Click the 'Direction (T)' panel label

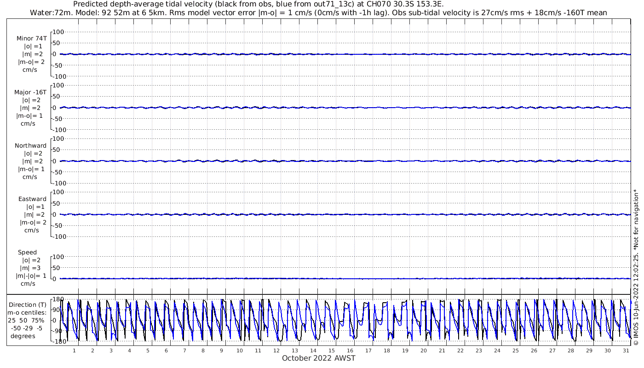pyautogui.click(x=28, y=305)
